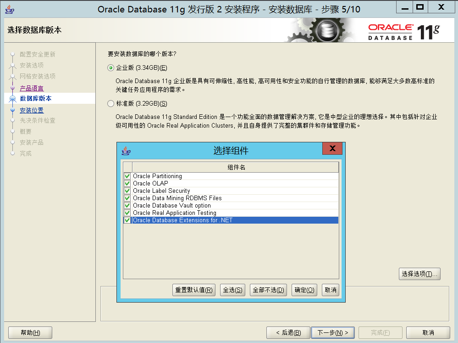
Task: Select Oracle Database Extensions for .NET text
Action: 182,220
